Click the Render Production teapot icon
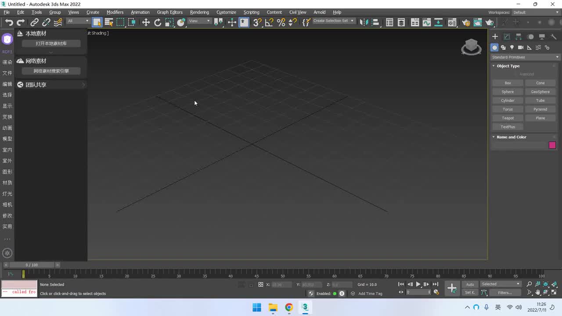The width and height of the screenshot is (562, 316). click(490, 22)
